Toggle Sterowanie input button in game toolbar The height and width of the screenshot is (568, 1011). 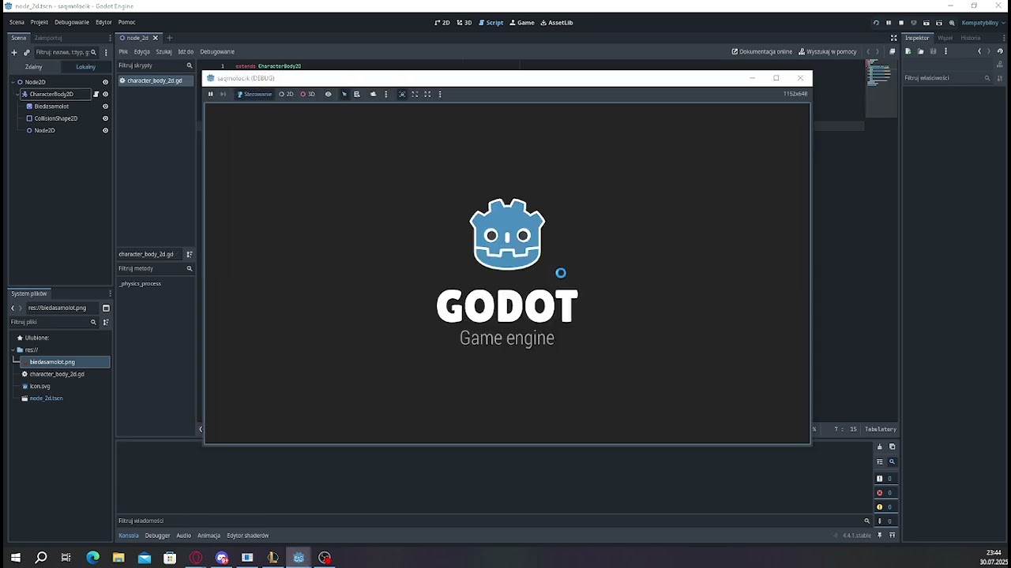[254, 94]
